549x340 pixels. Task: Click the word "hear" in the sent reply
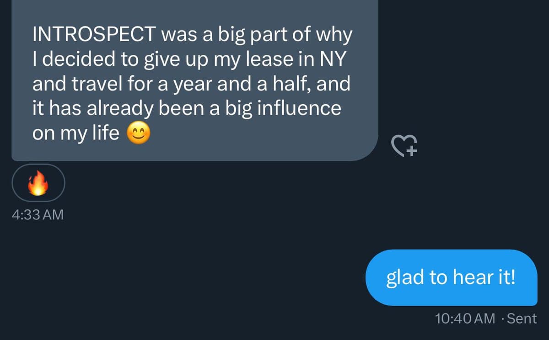[467, 277]
